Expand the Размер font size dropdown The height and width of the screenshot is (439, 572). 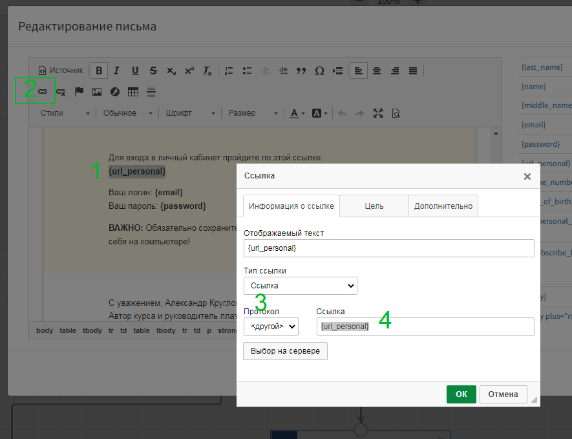pos(253,113)
